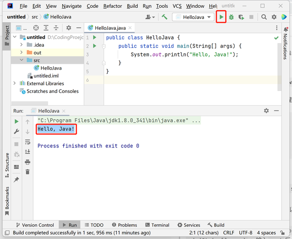Toggle soft-wrap in the run console
292x239 pixels.
coord(28,142)
